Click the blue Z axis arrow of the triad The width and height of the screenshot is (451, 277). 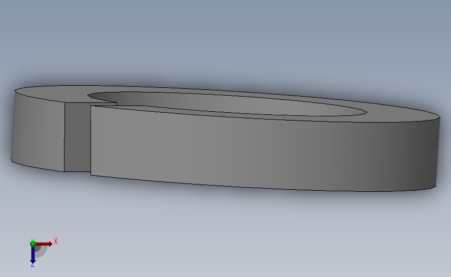click(33, 254)
